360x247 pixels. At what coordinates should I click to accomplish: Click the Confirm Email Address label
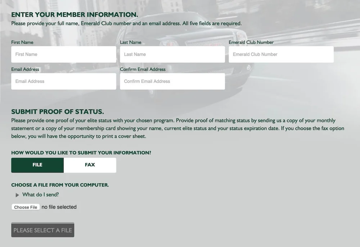point(143,69)
